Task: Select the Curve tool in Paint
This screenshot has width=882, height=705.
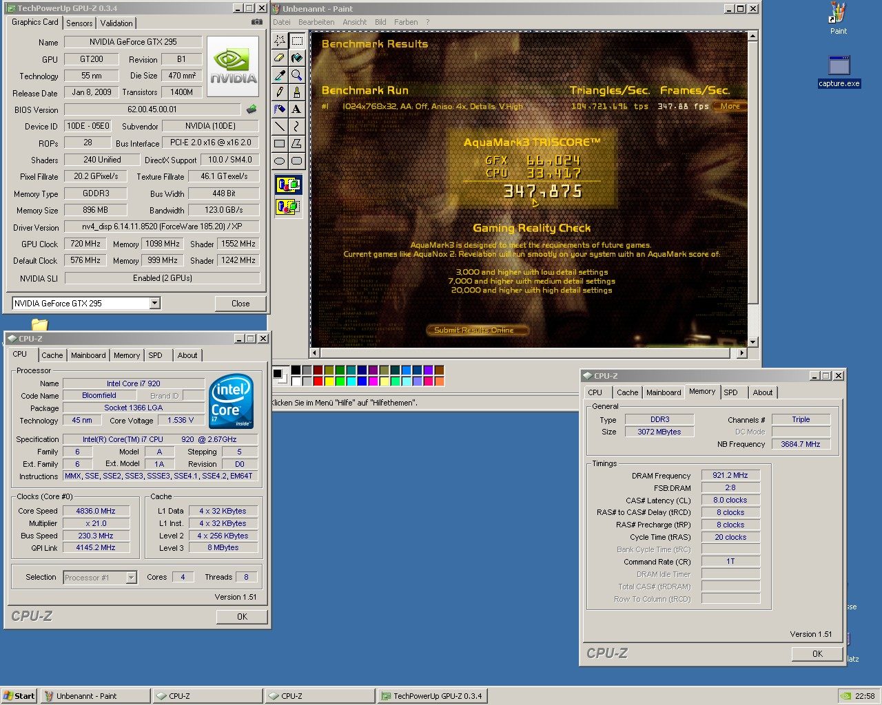Action: 297,126
